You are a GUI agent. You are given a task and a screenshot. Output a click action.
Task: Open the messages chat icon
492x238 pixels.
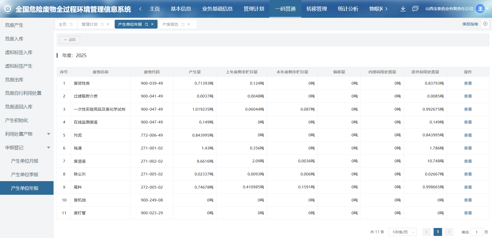tap(415, 9)
